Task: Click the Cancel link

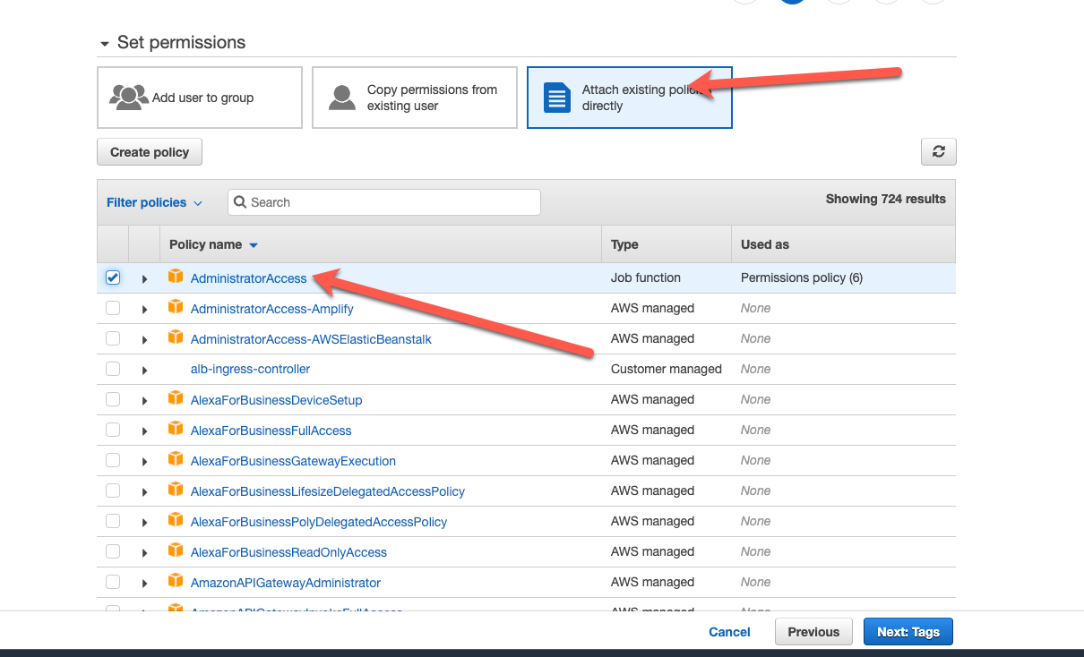Action: (729, 632)
